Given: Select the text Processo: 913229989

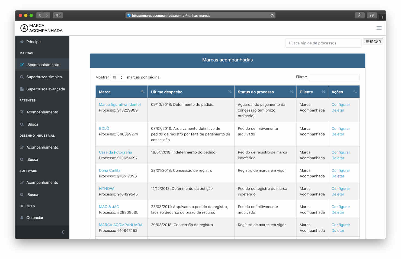Looking at the screenshot, I should point(118,110).
